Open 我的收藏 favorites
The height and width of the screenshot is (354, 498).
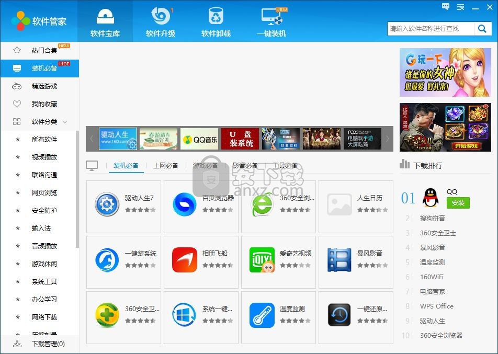40,104
